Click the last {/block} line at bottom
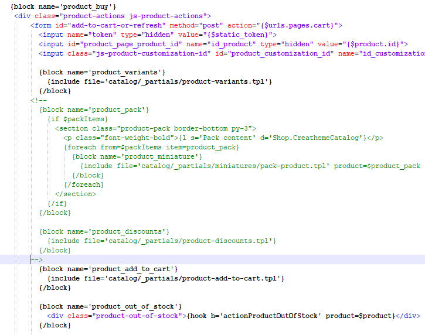 tap(55, 325)
